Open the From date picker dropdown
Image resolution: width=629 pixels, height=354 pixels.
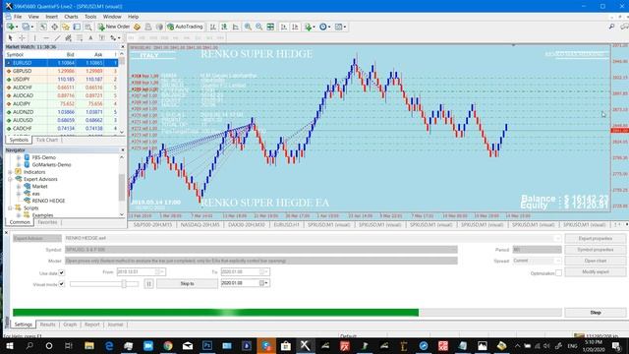pos(161,271)
